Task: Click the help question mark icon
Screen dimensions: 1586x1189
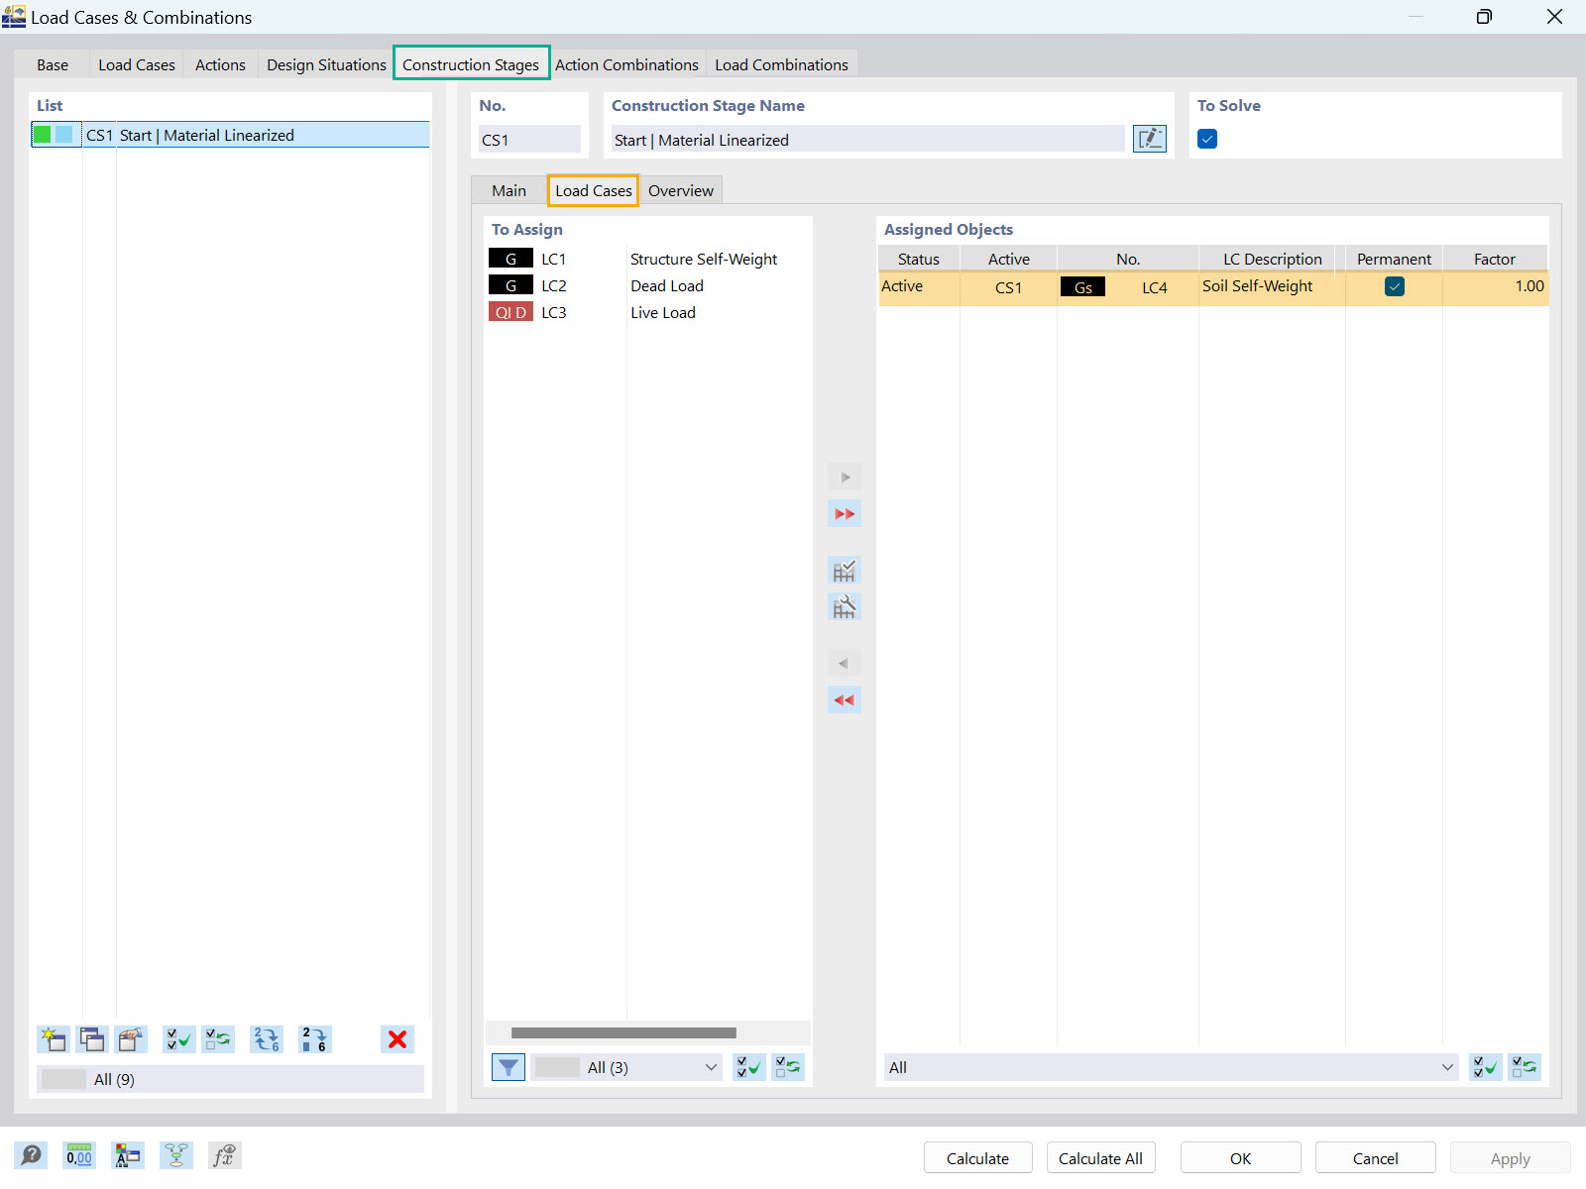Action: point(30,1154)
